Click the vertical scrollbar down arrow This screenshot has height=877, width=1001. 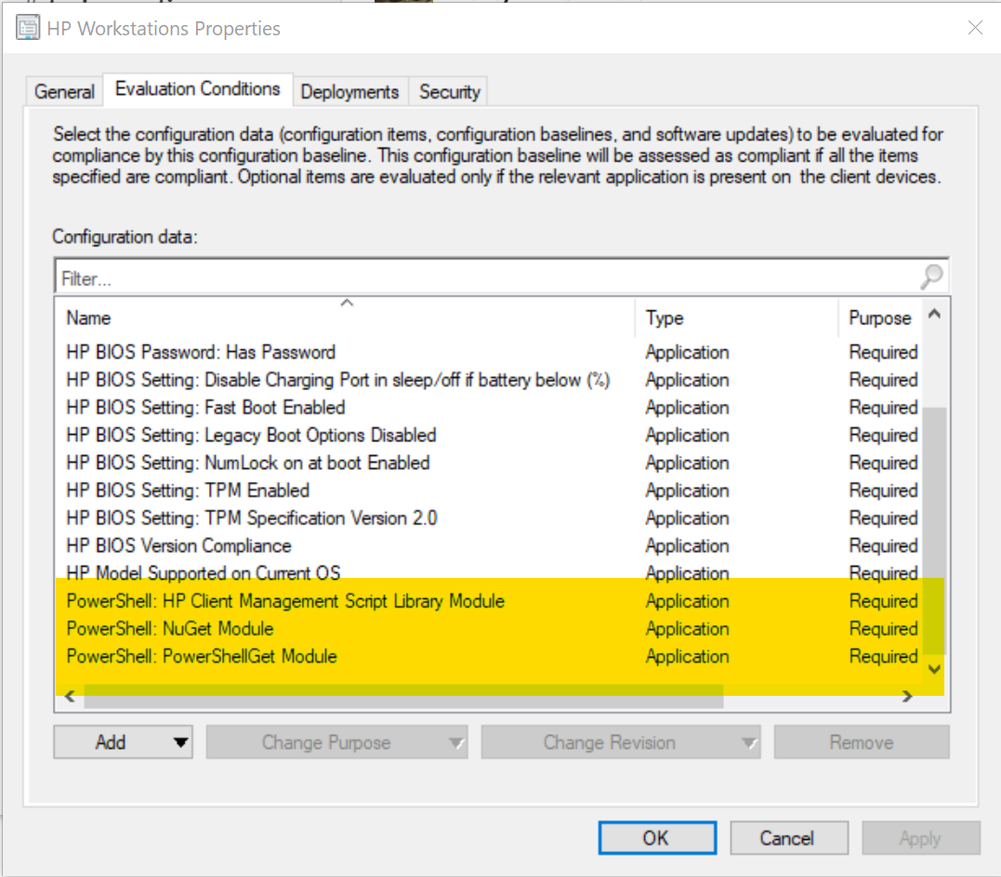[x=936, y=668]
